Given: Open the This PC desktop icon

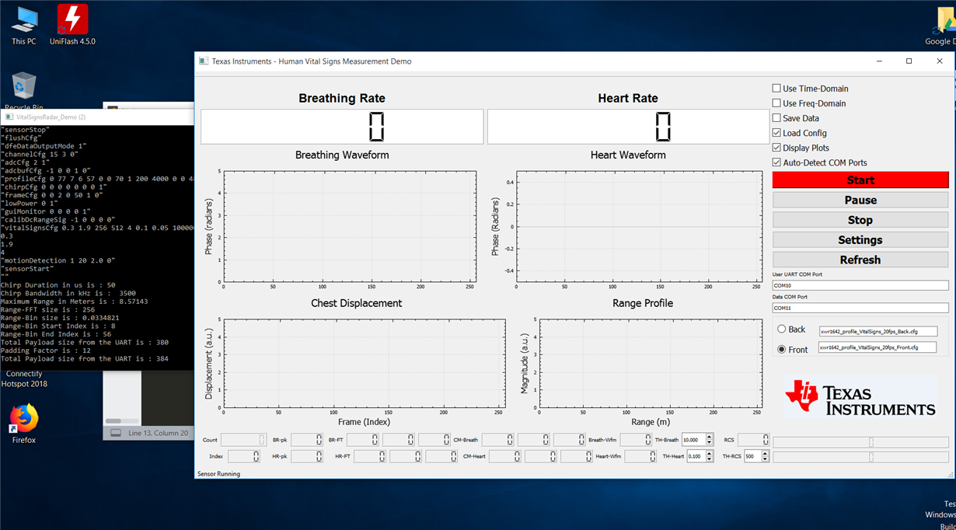Looking at the screenshot, I should pyautogui.click(x=24, y=25).
